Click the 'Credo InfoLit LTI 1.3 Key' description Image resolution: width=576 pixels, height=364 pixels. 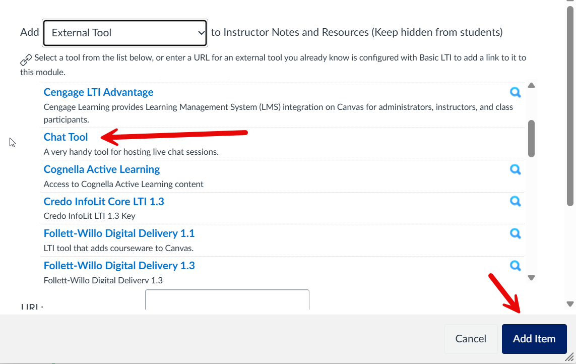90,216
